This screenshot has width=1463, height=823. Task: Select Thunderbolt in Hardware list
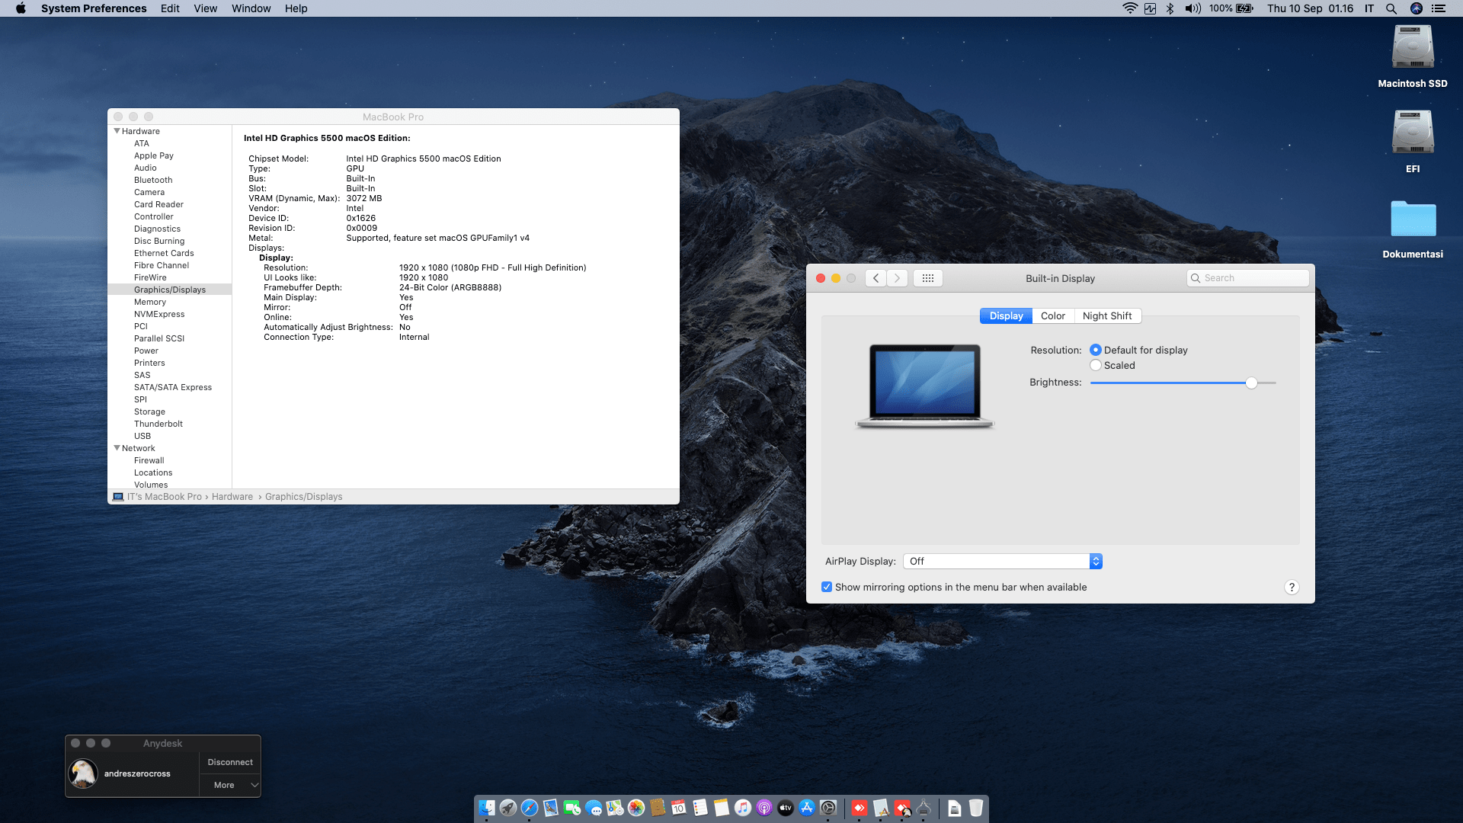point(158,424)
